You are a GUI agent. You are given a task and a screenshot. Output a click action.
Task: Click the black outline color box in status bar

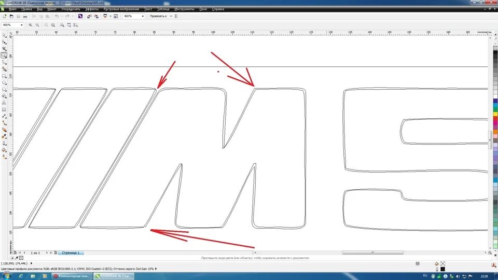(x=442, y=269)
